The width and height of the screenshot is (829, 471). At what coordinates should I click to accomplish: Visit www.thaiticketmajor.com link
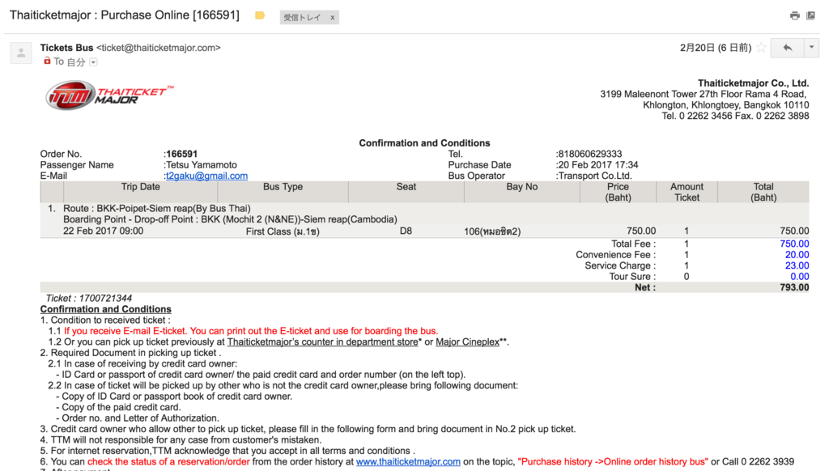pos(408,461)
